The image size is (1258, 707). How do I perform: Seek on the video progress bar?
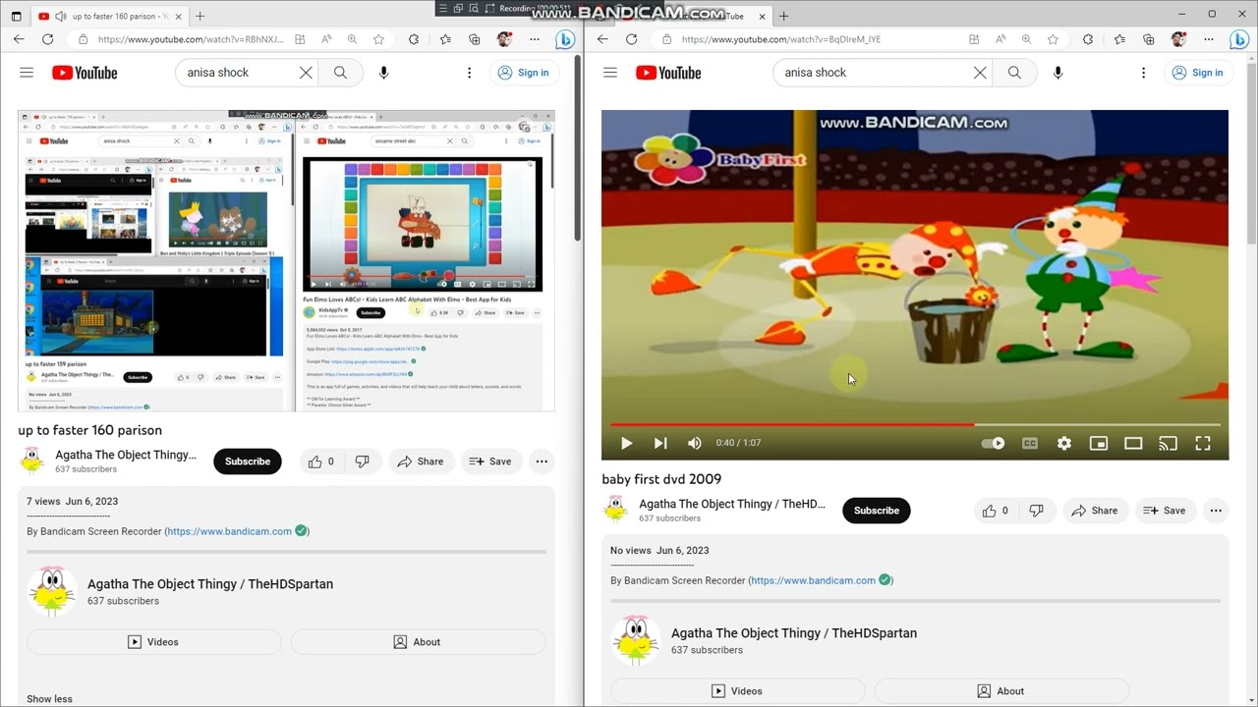[x=915, y=424]
